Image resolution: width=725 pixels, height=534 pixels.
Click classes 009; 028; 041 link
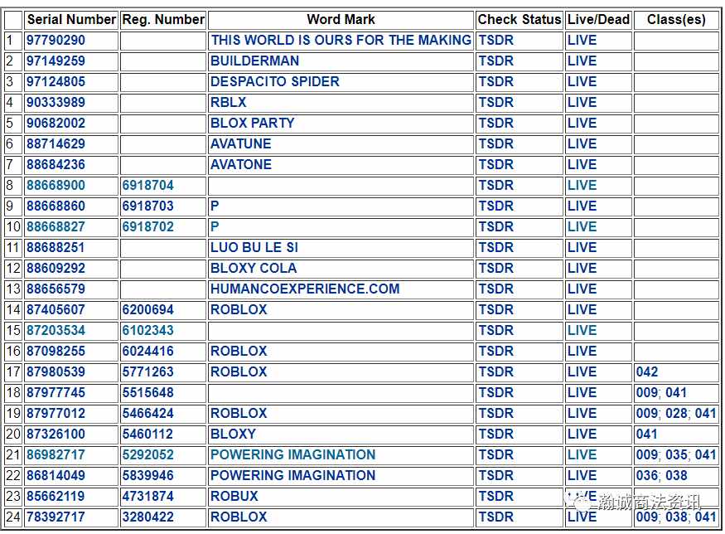coord(676,413)
